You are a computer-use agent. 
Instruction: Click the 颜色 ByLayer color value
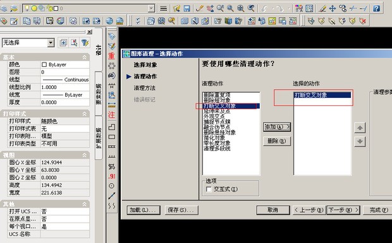point(64,64)
